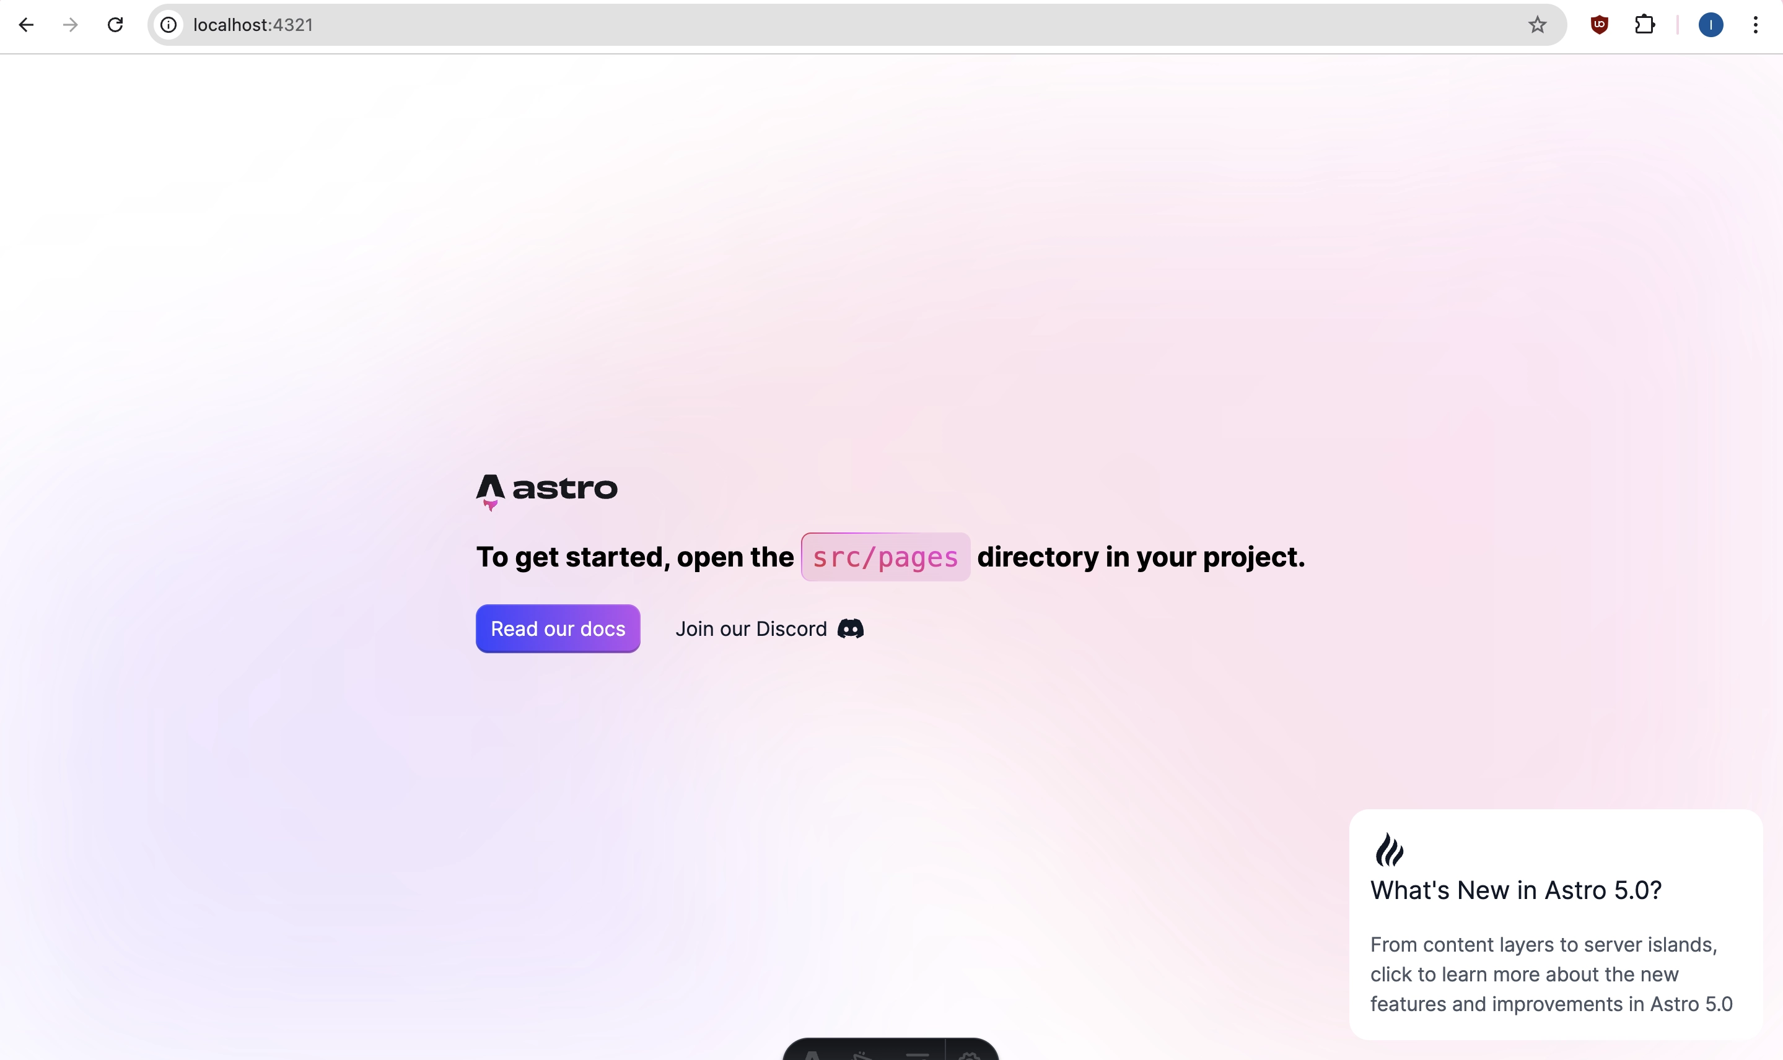Click the Join our Discord link
The image size is (1783, 1060).
pyautogui.click(x=769, y=628)
